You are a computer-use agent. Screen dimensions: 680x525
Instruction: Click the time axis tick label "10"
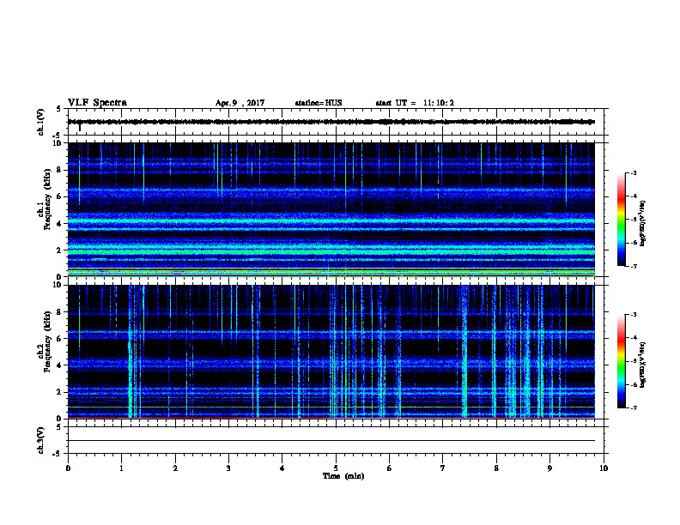point(604,468)
